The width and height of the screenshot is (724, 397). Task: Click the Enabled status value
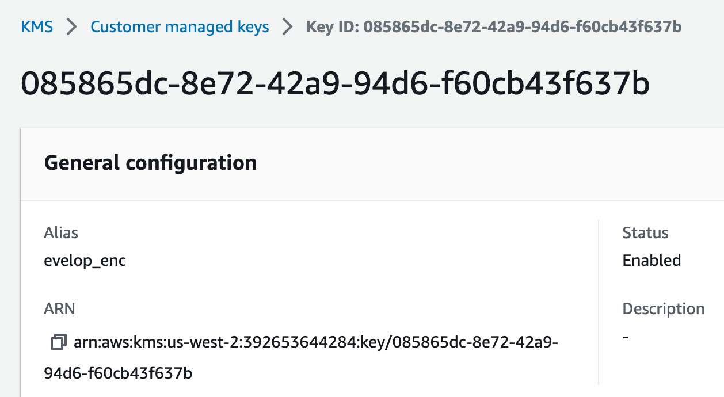point(651,261)
